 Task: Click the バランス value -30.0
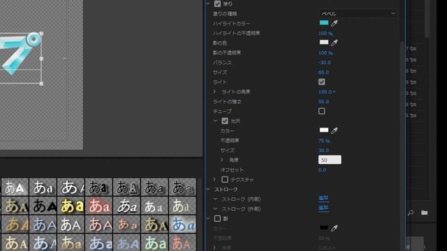click(x=324, y=63)
